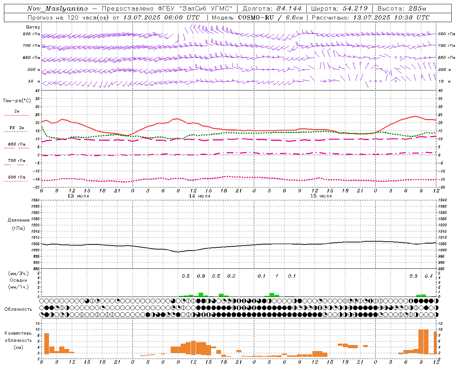Click the (мм/1ч.) precipitation unit label

pyautogui.click(x=19, y=287)
